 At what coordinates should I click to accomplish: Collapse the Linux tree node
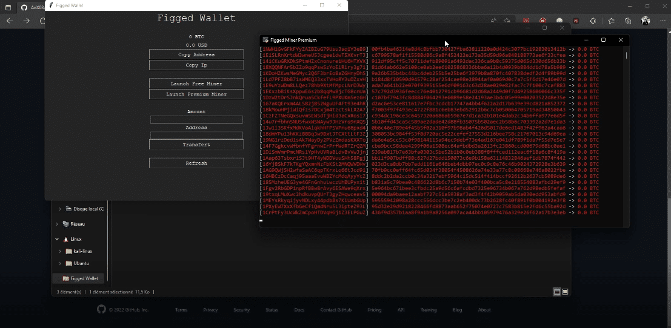click(57, 239)
